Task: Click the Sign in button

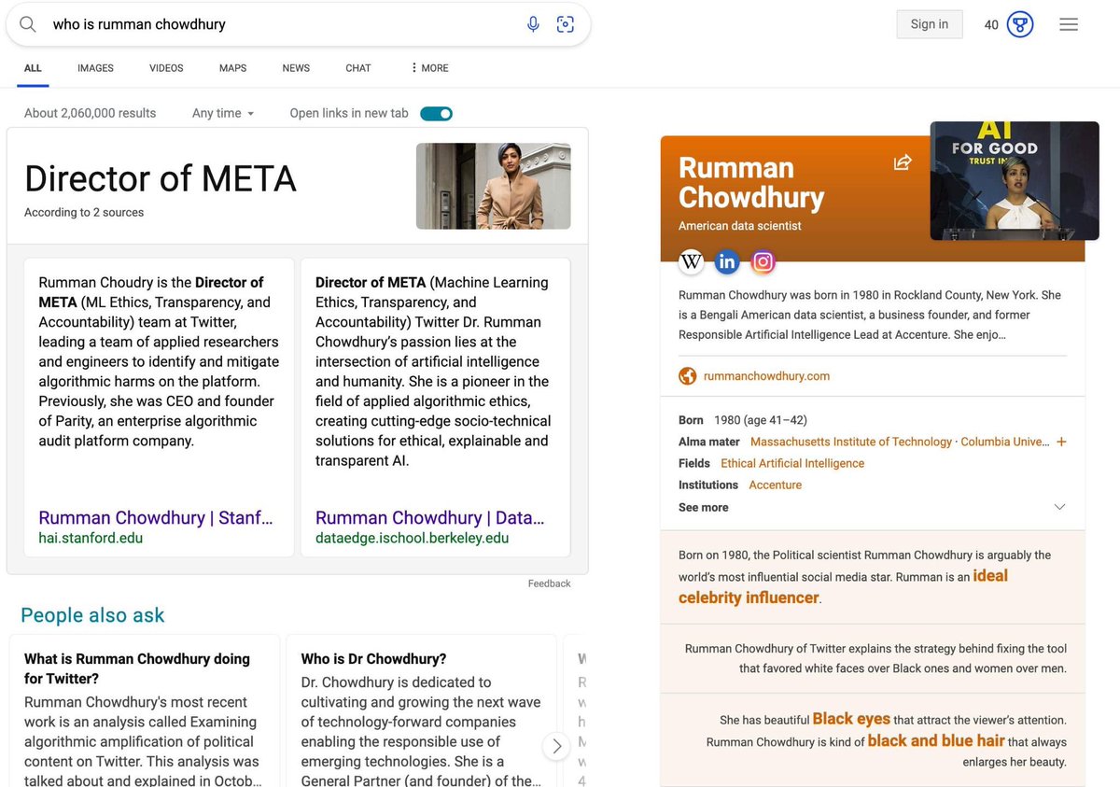Action: 930,24
